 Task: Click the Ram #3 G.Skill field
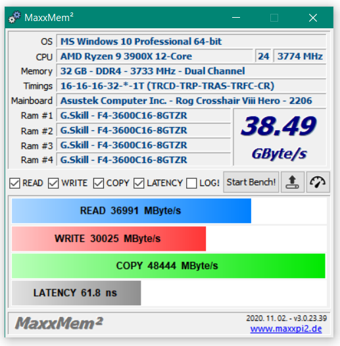(x=143, y=145)
